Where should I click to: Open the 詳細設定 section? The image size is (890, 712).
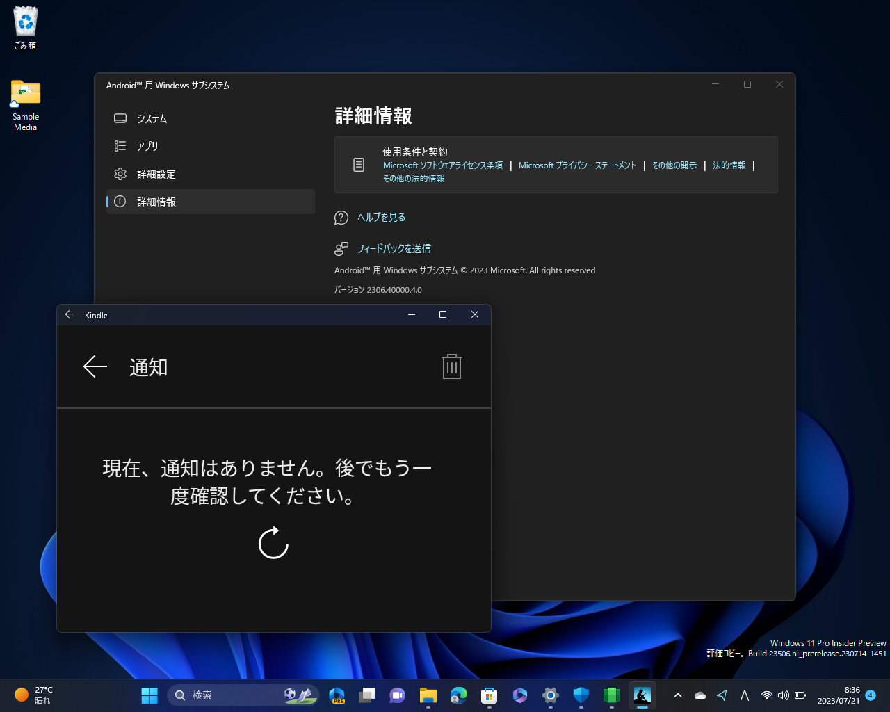point(156,174)
